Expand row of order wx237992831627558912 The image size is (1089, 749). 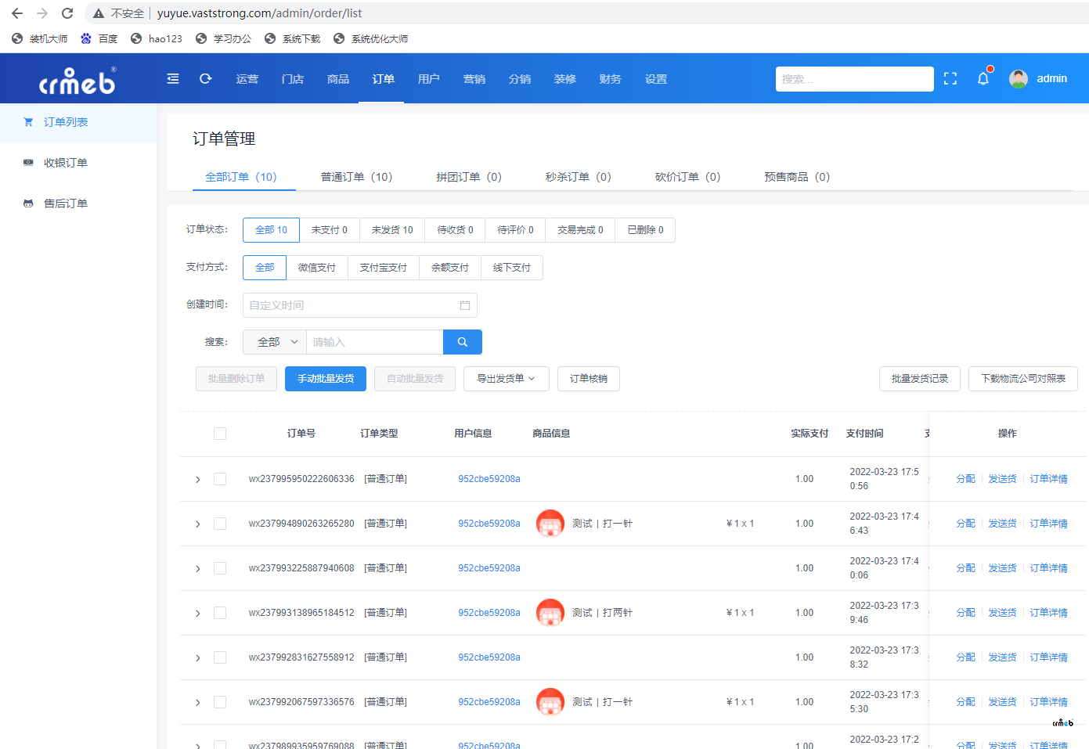[x=197, y=657]
